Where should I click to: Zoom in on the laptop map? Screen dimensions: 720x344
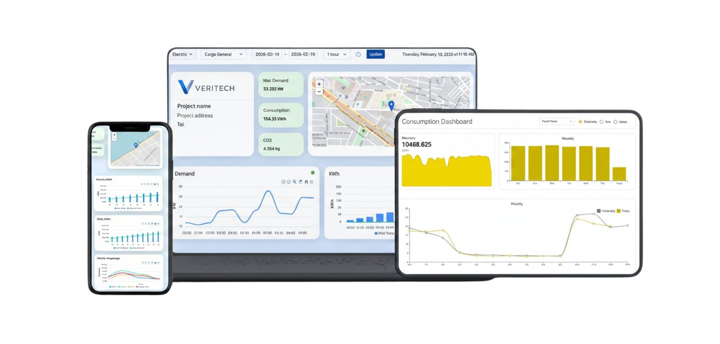tap(319, 84)
